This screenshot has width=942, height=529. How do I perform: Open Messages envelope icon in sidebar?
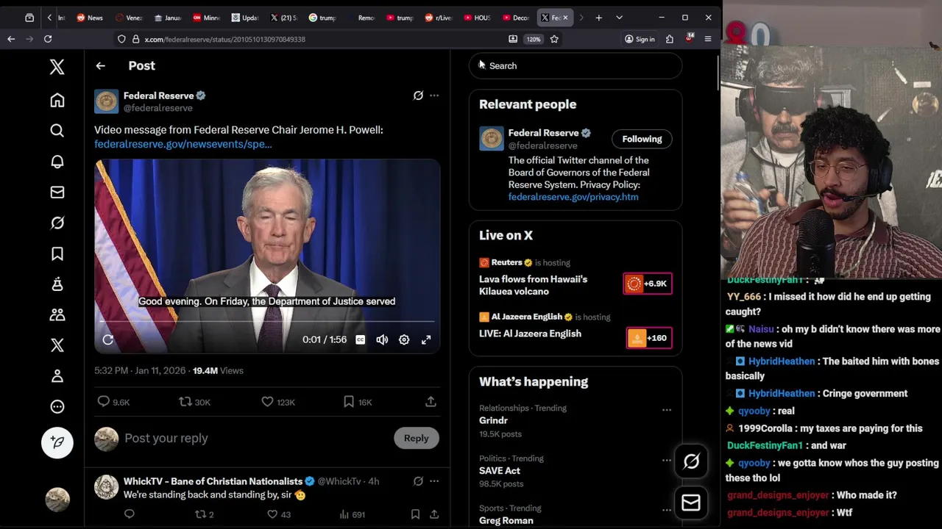point(57,192)
